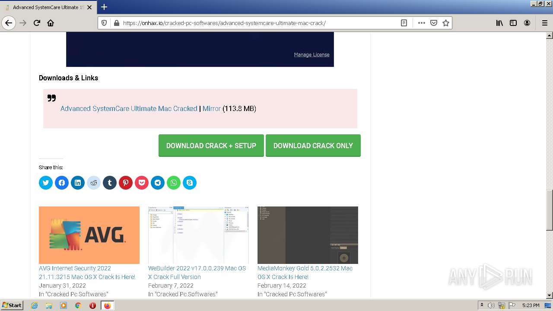553x311 pixels.
Task: Click the DOWNLOAD CRACK ONLY button
Action: click(x=313, y=146)
